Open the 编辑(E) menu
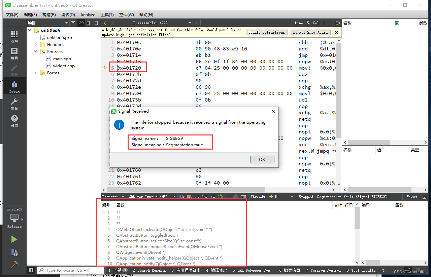 [x=30, y=15]
